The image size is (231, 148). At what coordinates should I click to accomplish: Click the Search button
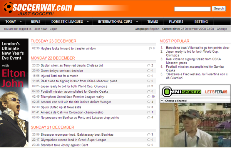click(x=219, y=8)
